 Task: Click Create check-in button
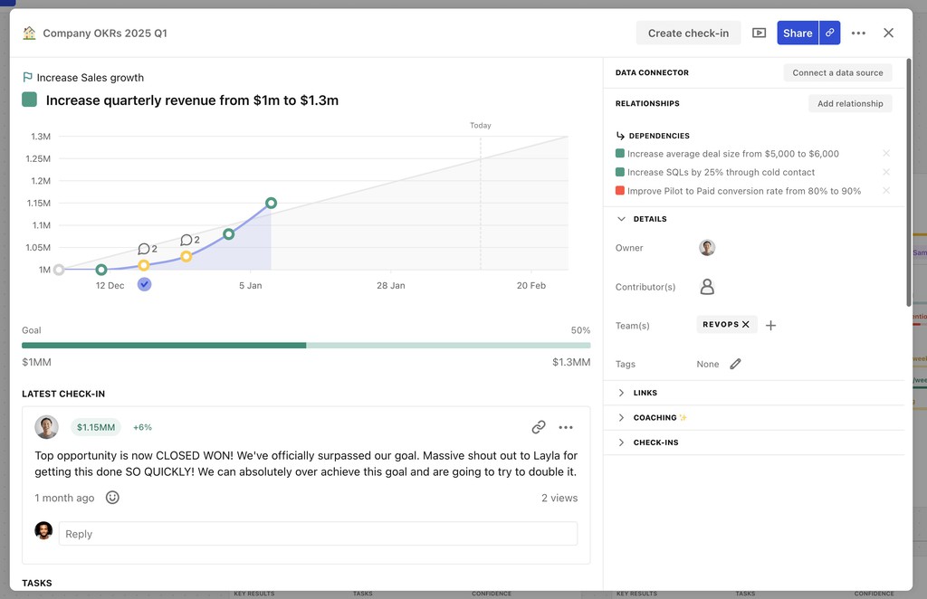click(x=688, y=33)
